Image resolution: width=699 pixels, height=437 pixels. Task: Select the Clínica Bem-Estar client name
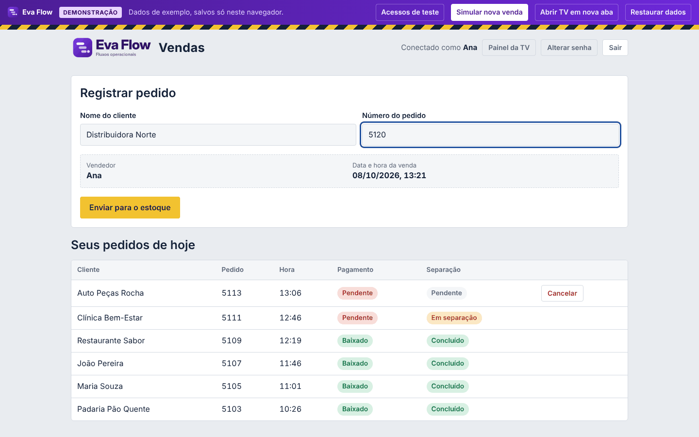pos(110,318)
